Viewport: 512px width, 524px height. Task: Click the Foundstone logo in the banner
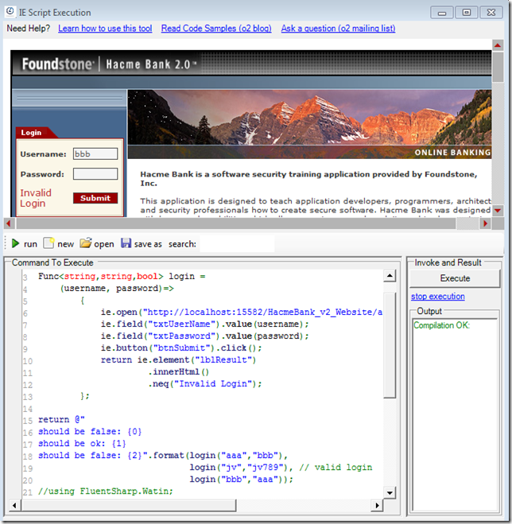pyautogui.click(x=56, y=64)
